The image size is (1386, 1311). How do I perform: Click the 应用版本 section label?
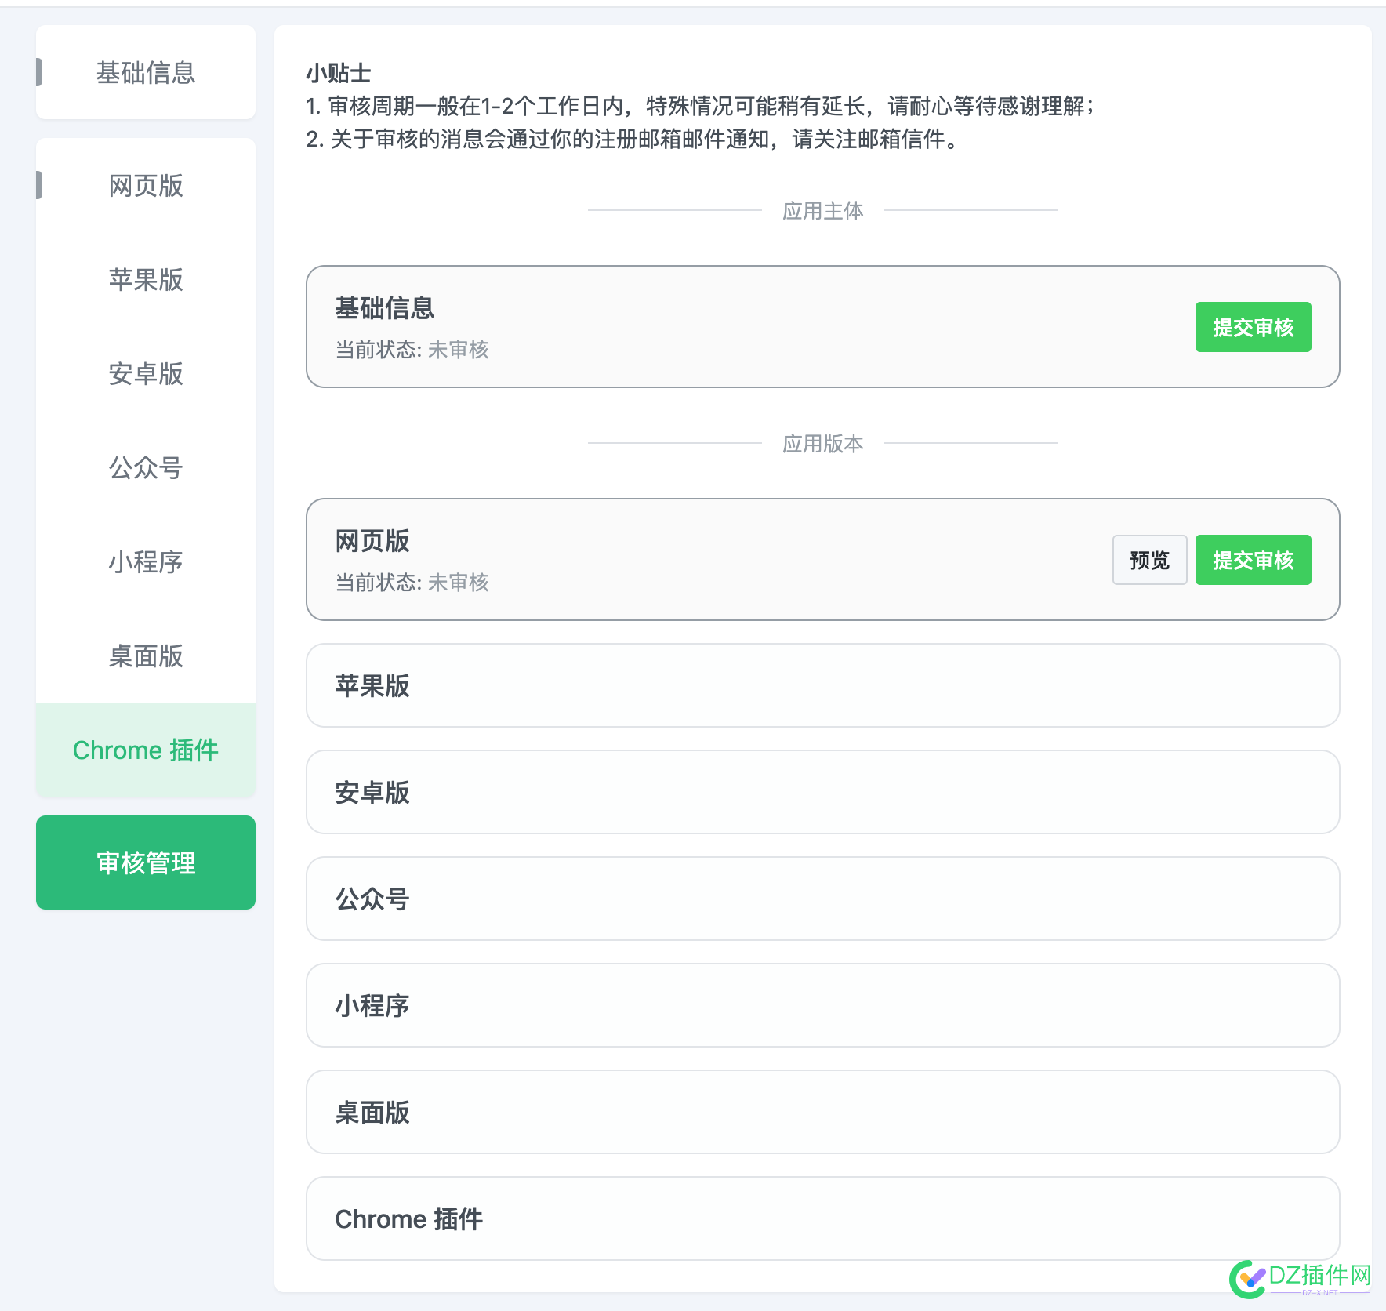[x=822, y=443]
